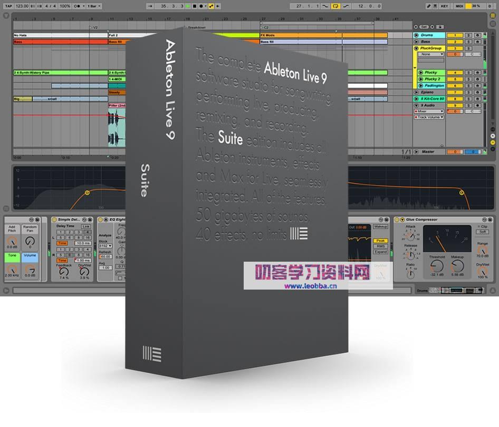Open the 1 Bar quantization dropdown
The height and width of the screenshot is (427, 499).
pos(94,6)
